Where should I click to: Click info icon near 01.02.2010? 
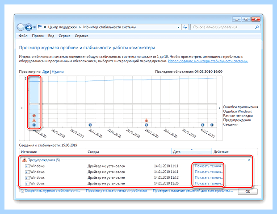203,125
